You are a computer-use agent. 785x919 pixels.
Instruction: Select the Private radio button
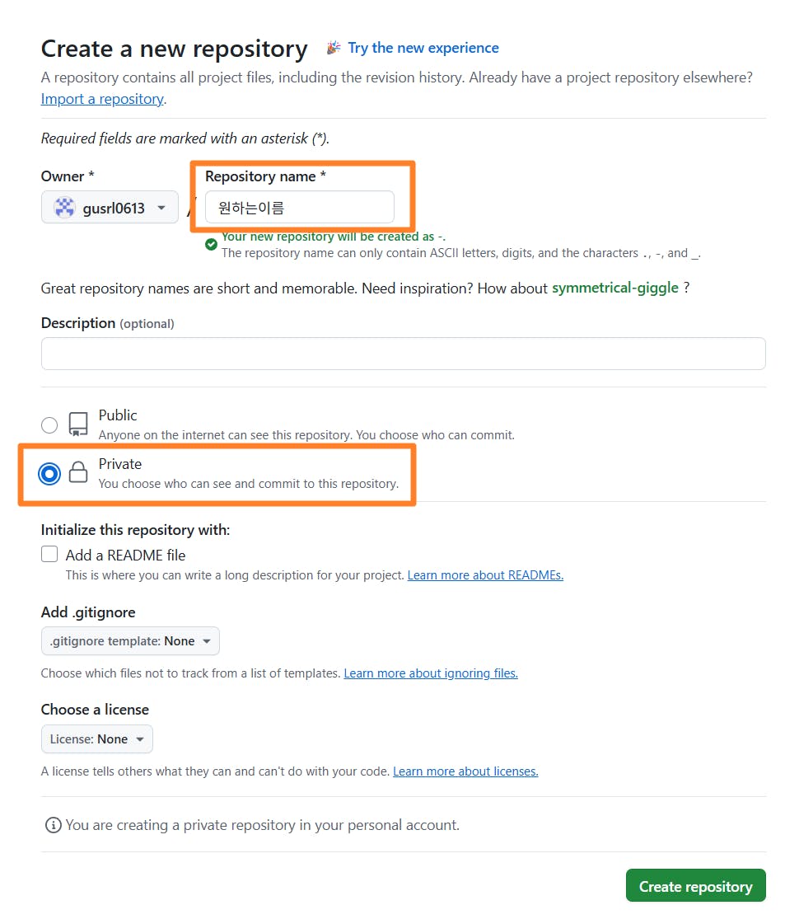pos(49,474)
